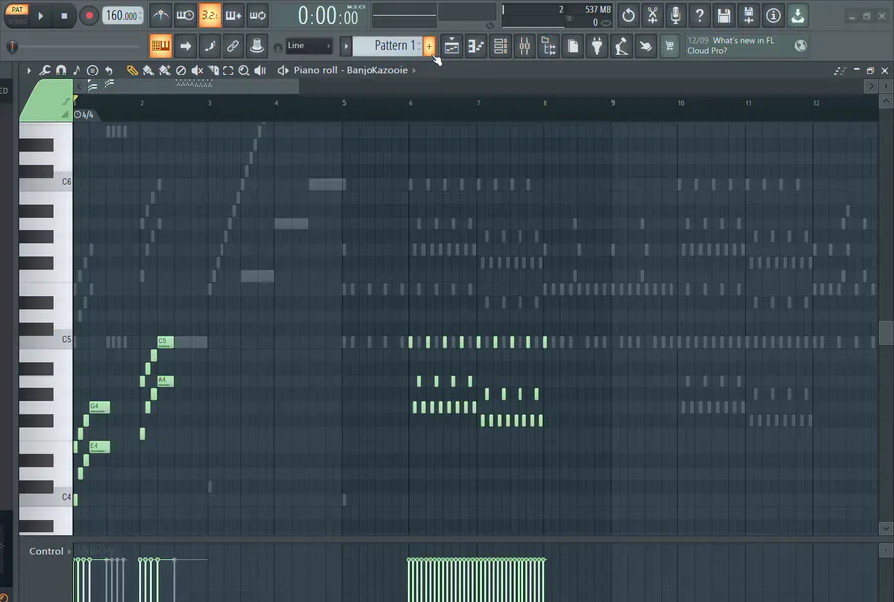The width and height of the screenshot is (894, 602).
Task: Open the Channel rack view
Action: point(500,46)
